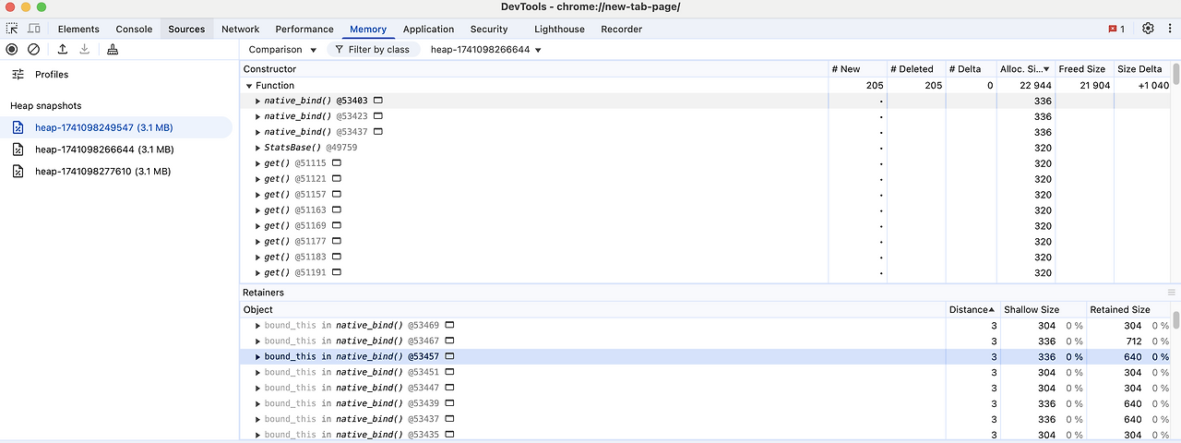
Task: Open the Sources tab
Action: pos(186,30)
